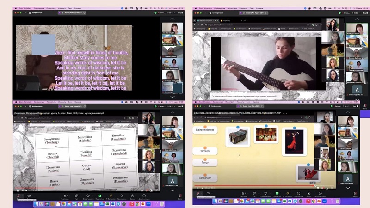Viewport: 370px width, 208px height.
Task: Click video progress bar in bottom-right window
Action: pos(265,186)
